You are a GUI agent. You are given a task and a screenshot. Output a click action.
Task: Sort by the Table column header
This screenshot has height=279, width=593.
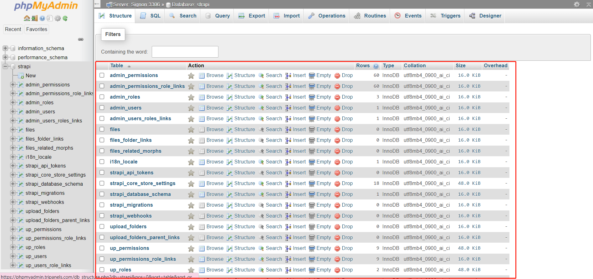pyautogui.click(x=116, y=65)
